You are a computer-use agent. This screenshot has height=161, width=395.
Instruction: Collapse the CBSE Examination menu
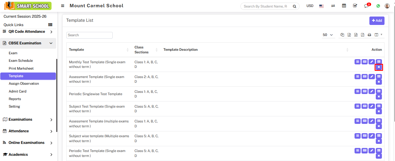[28, 43]
